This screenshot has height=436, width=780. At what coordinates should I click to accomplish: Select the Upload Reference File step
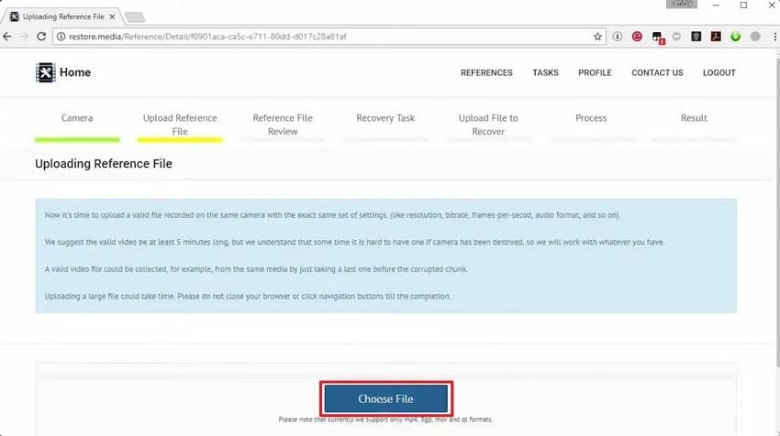(x=180, y=125)
